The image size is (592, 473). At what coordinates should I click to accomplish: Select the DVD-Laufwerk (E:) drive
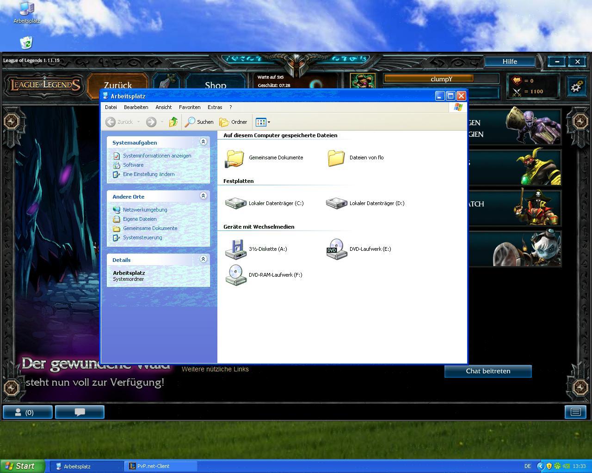pos(359,249)
